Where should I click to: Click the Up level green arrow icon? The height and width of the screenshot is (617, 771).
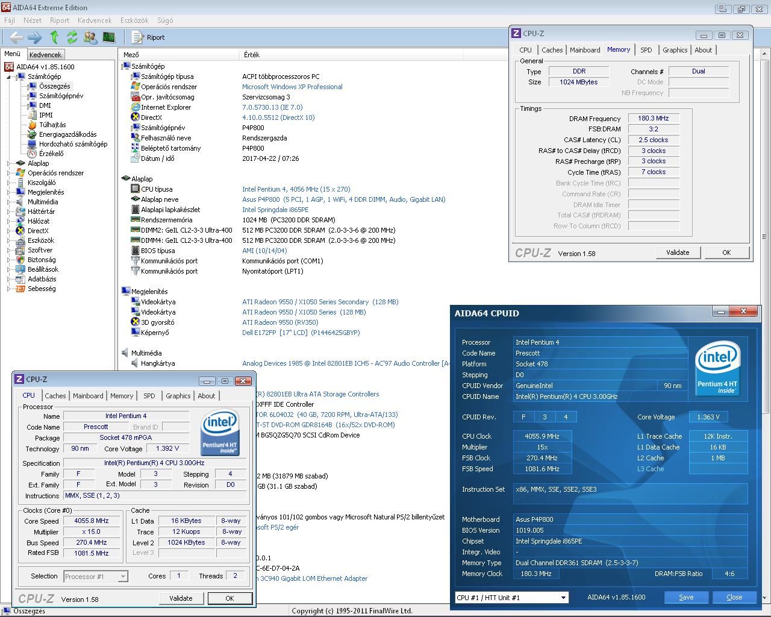click(54, 37)
